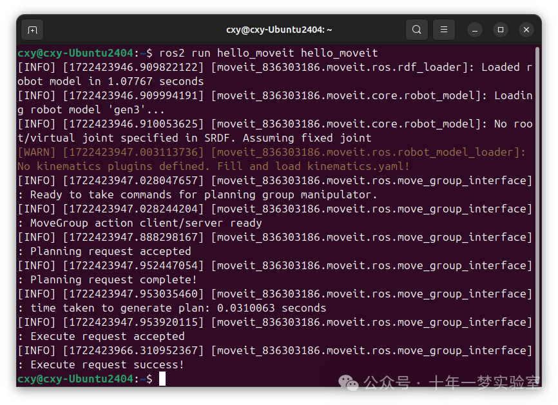Close the terminal window

(x=526, y=30)
